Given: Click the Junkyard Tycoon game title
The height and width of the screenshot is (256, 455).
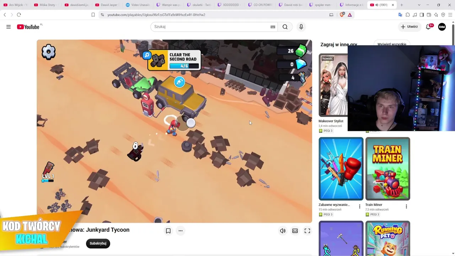Looking at the screenshot, I should pos(108,230).
